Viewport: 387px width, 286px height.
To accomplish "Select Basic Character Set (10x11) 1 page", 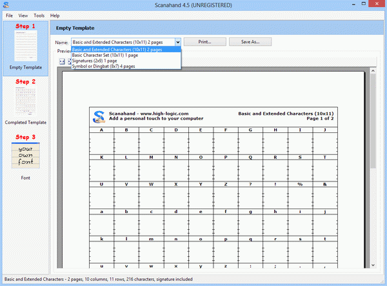I will (126, 55).
